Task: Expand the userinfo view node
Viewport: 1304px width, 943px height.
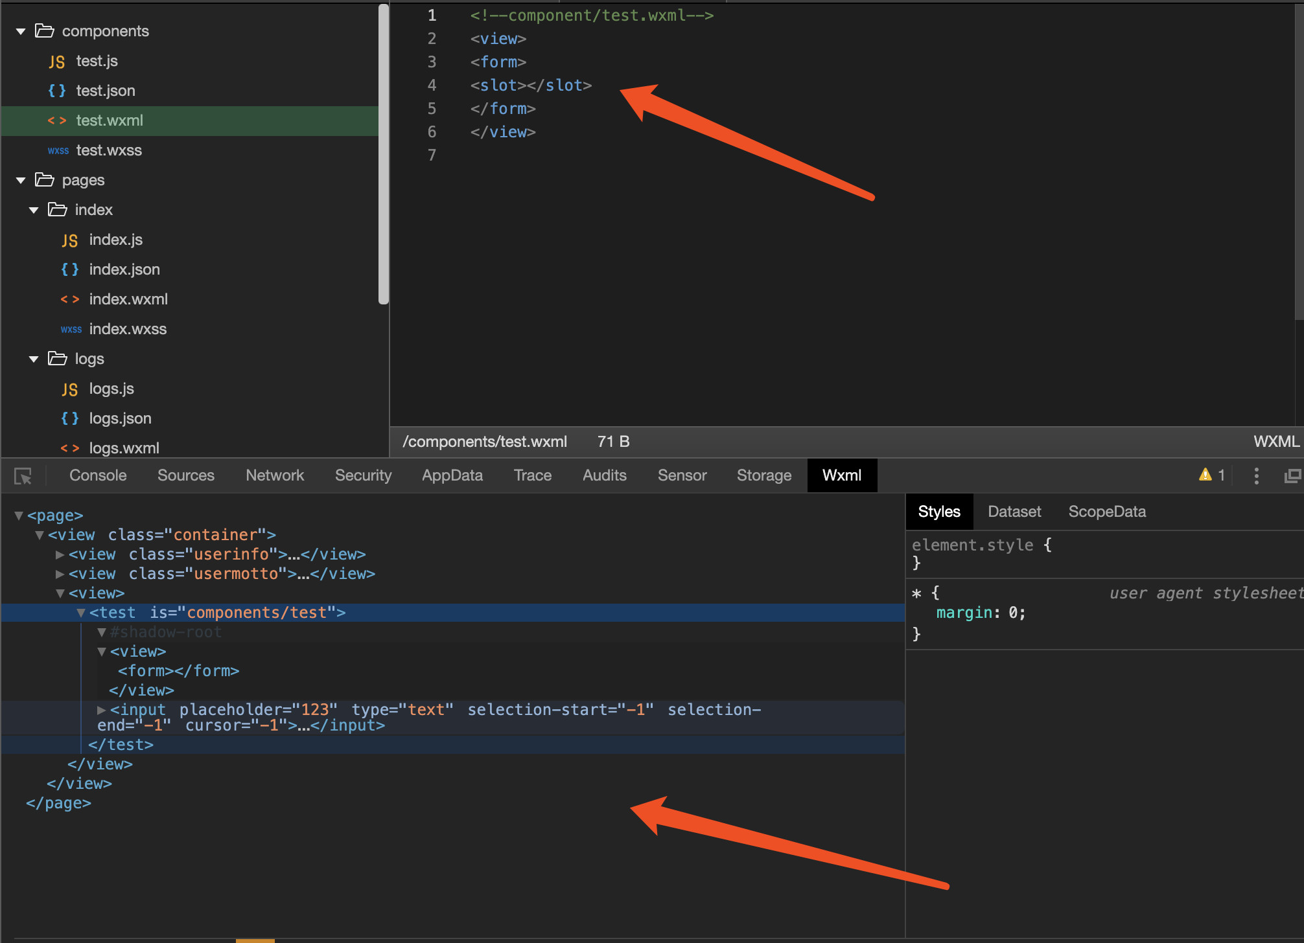Action: [60, 554]
